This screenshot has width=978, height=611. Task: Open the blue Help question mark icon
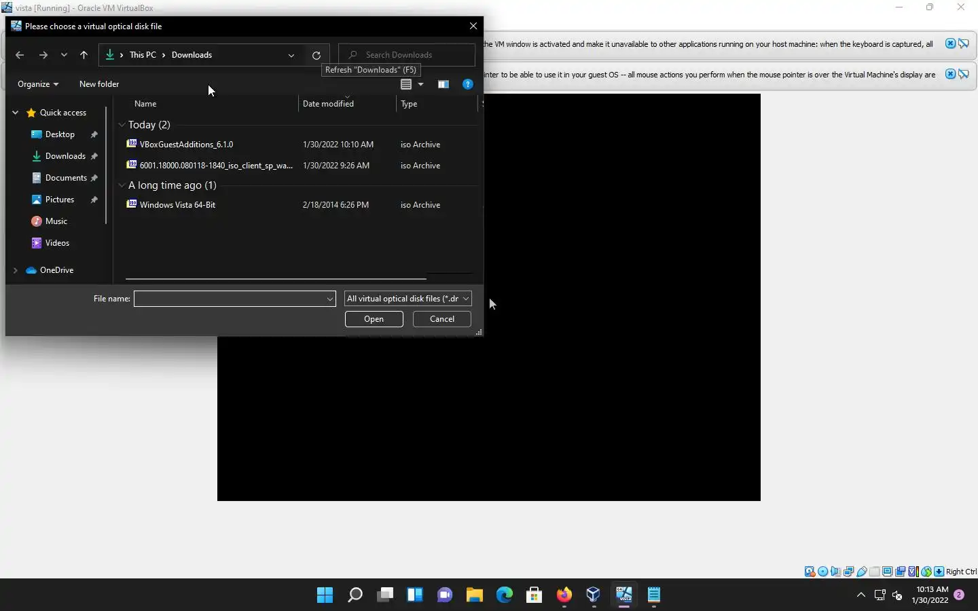(467, 84)
